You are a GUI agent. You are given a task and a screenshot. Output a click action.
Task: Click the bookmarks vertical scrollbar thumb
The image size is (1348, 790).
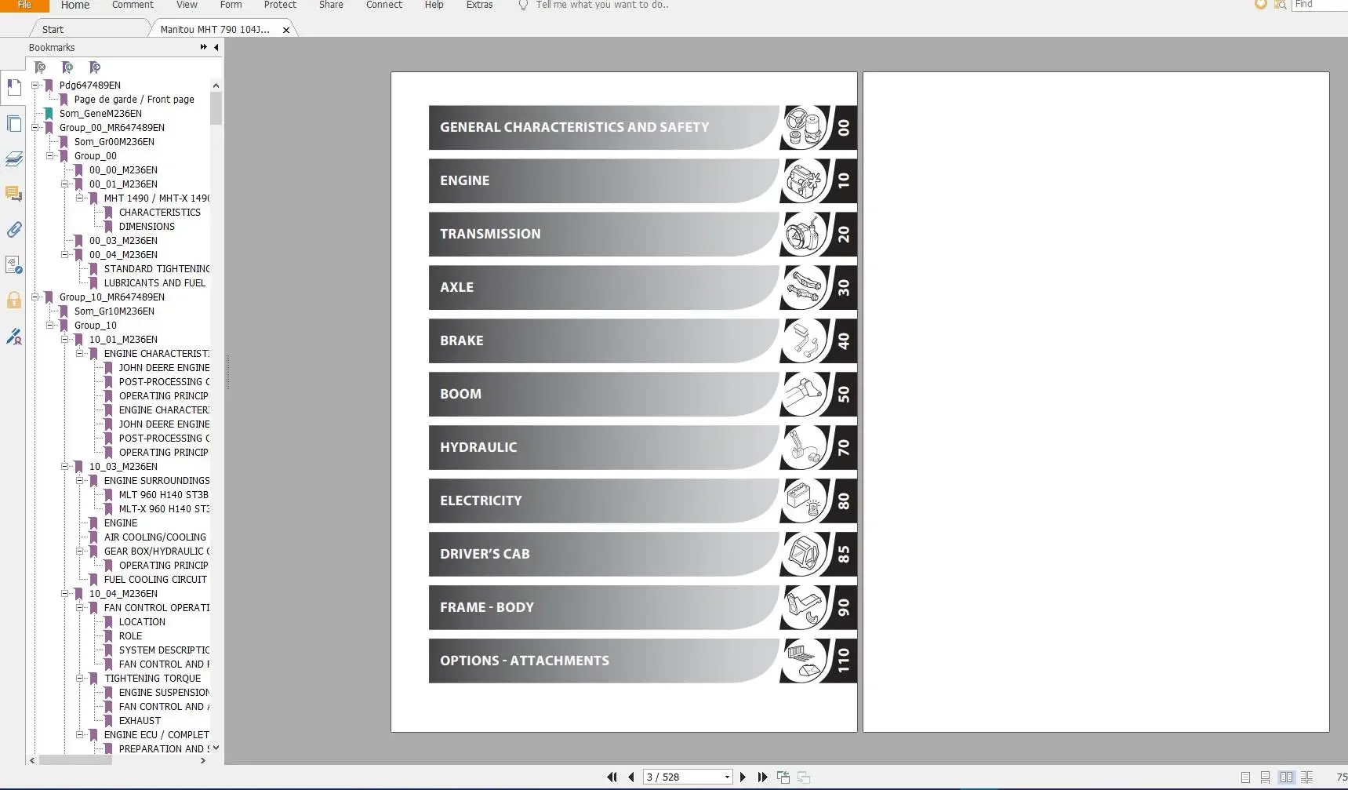(x=216, y=108)
